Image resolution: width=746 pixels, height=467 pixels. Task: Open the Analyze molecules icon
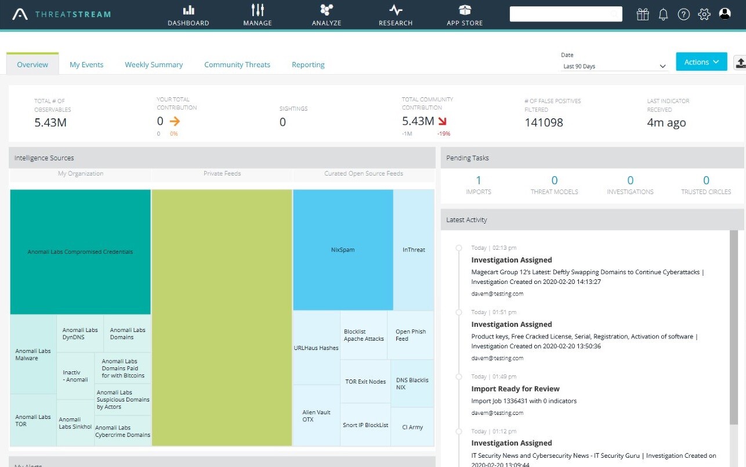click(327, 10)
